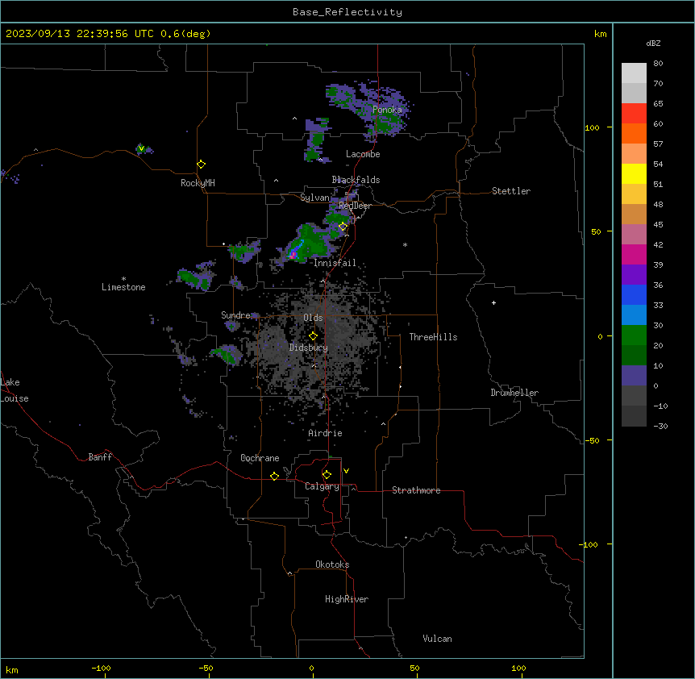
Task: Click the Stettler city label
Action: [511, 191]
